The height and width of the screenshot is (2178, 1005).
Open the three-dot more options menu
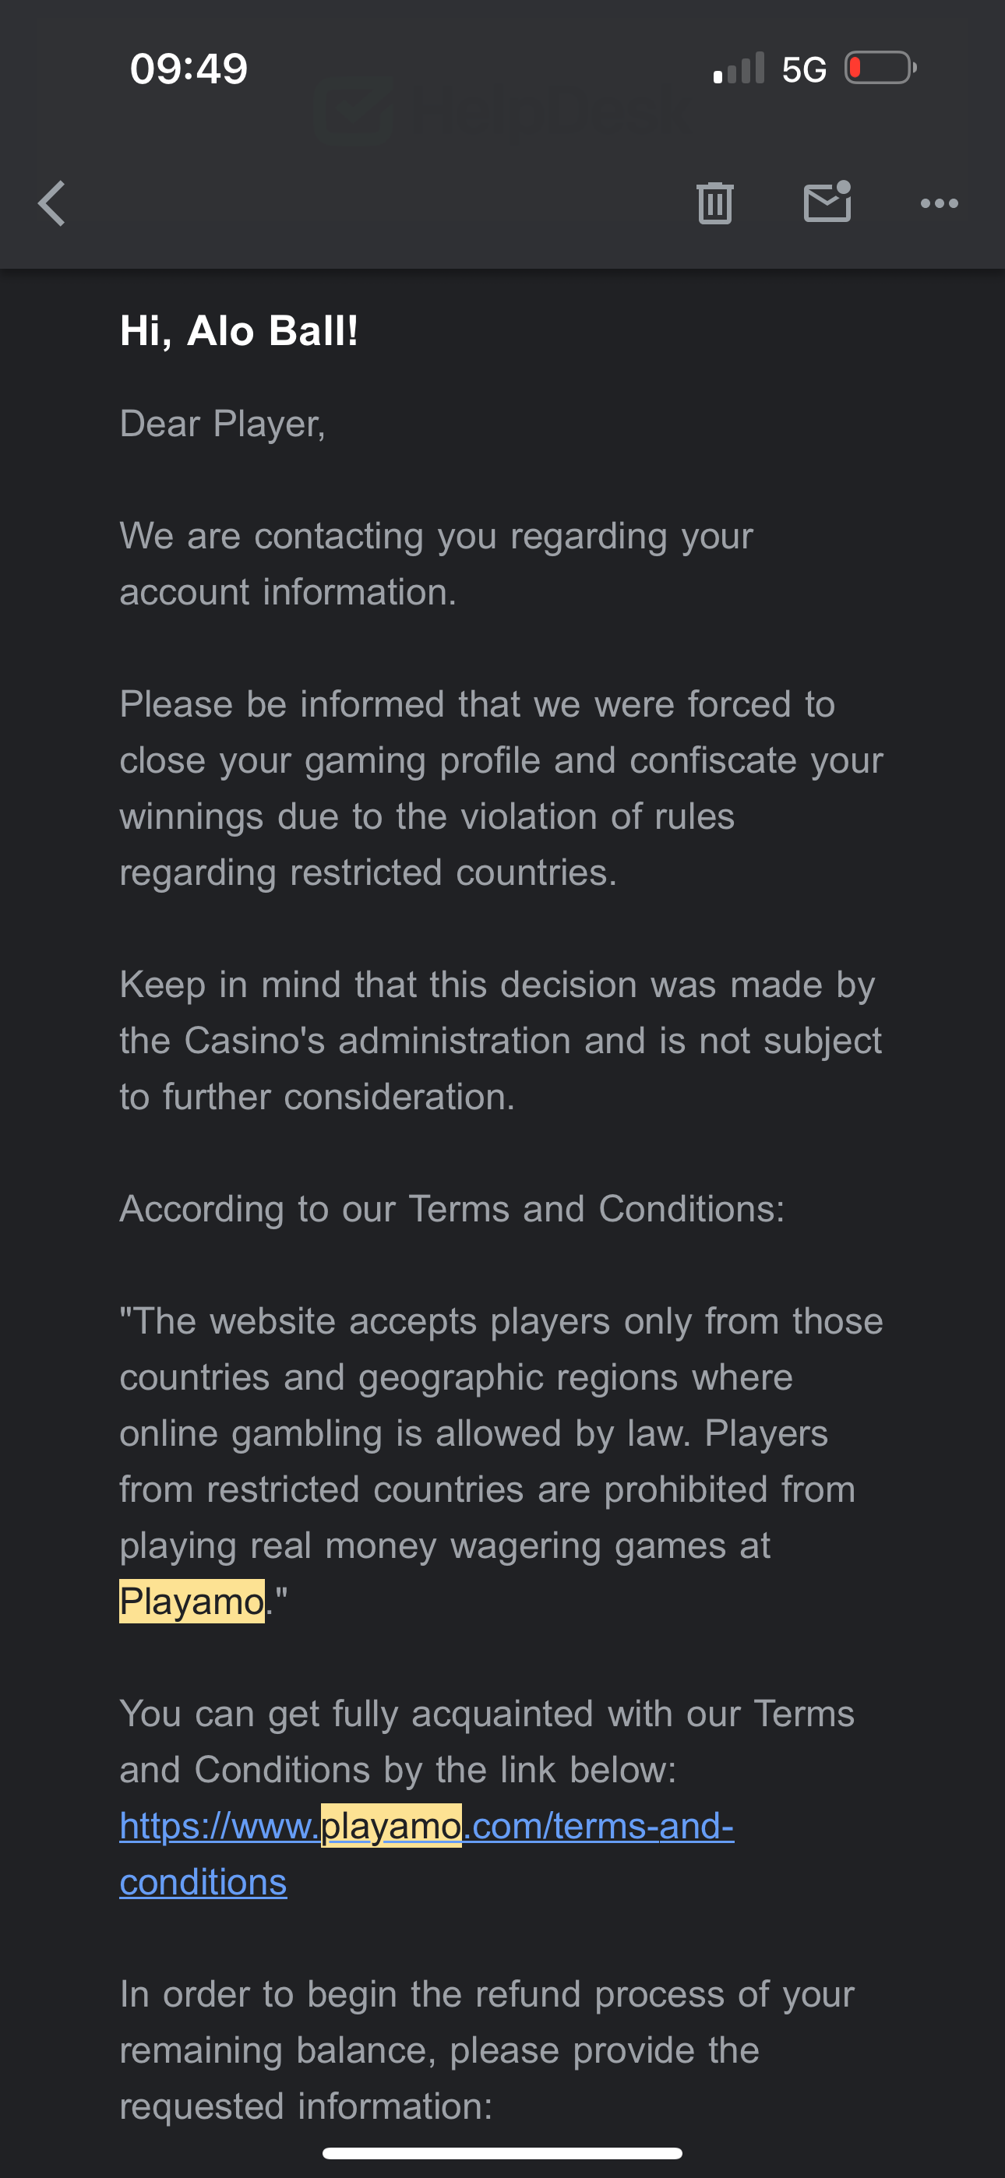click(939, 203)
